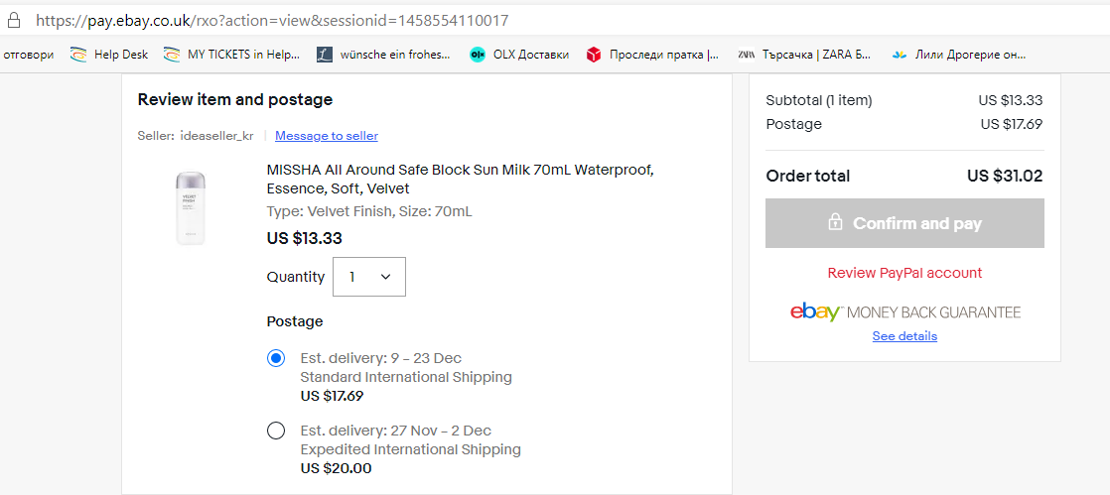Viewport: 1110px width, 495px height.
Task: Select Standard International Shipping radio button
Action: (276, 358)
